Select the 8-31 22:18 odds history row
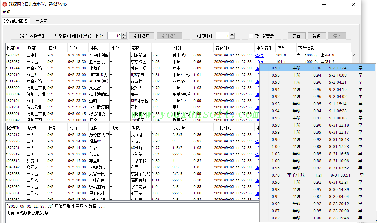 pyautogui.click(x=318, y=125)
